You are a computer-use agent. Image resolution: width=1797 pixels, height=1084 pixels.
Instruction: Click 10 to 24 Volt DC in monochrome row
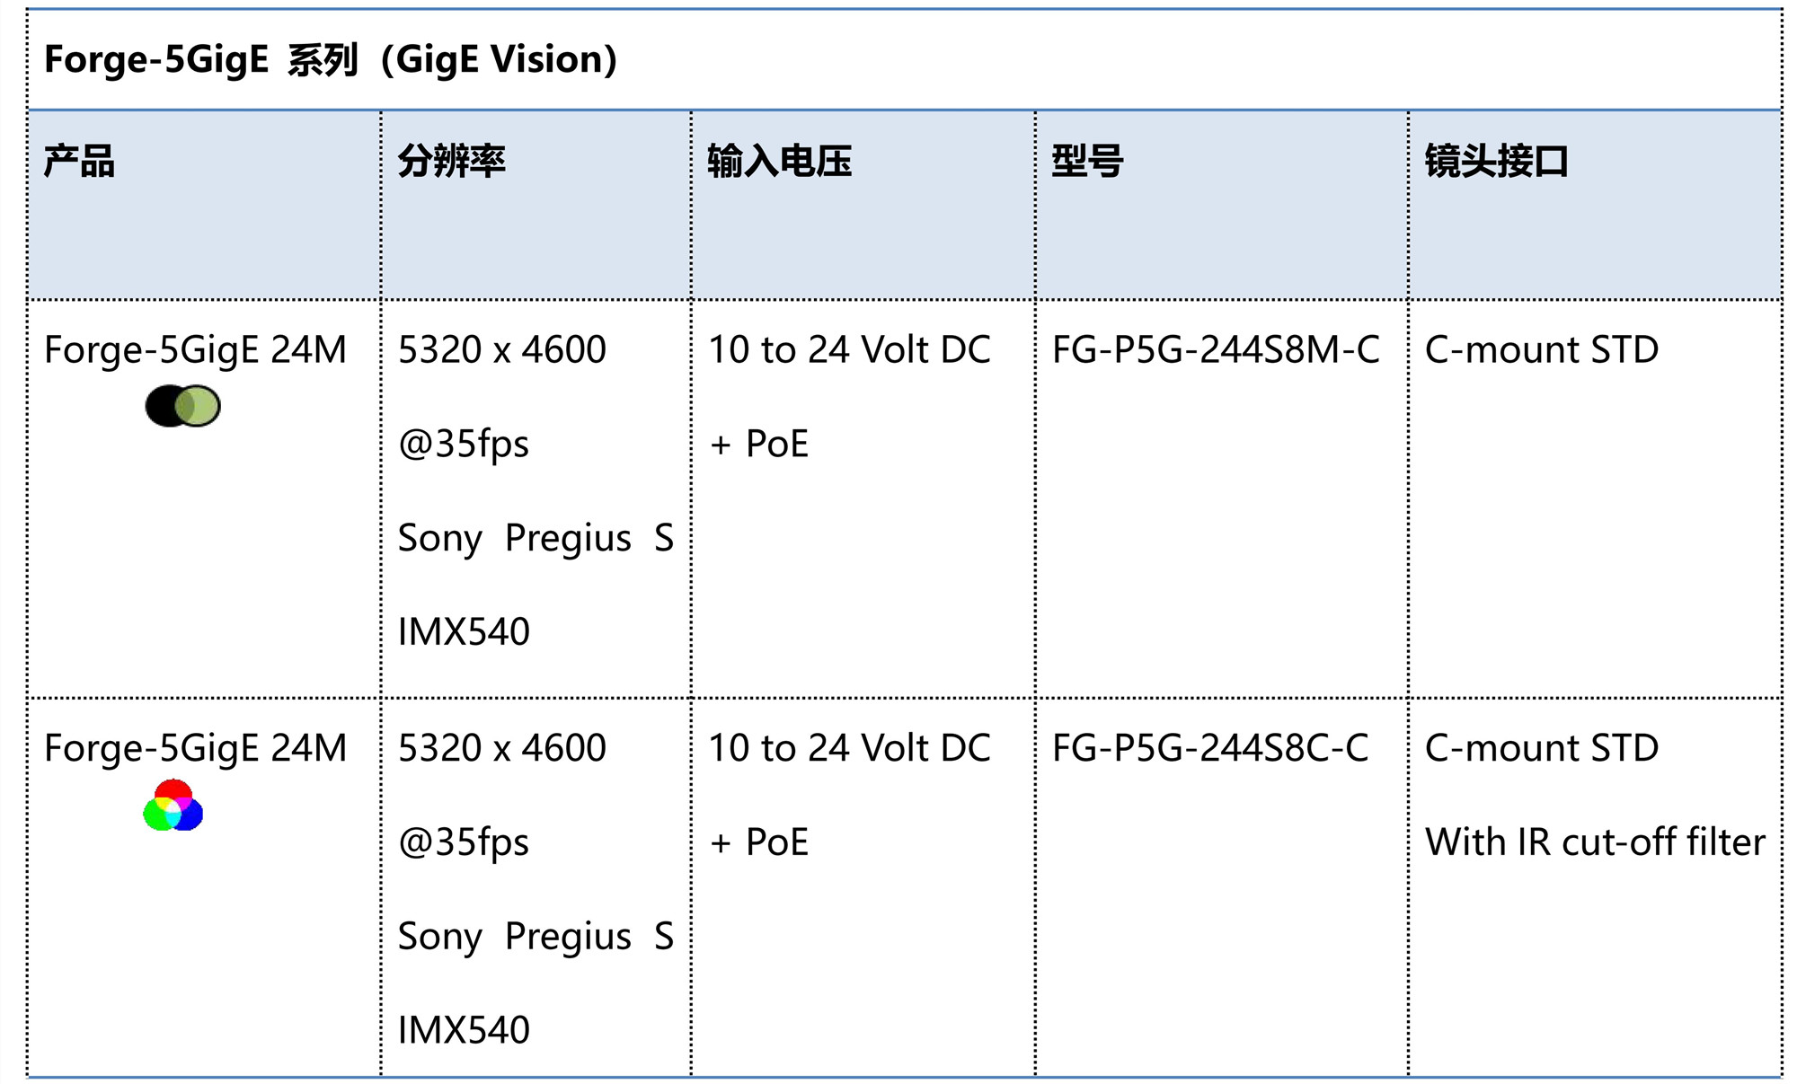[x=849, y=349]
